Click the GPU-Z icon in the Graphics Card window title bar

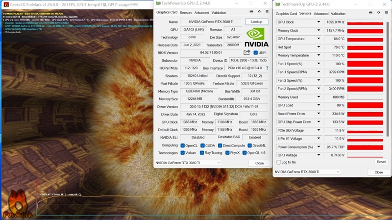click(x=158, y=3)
